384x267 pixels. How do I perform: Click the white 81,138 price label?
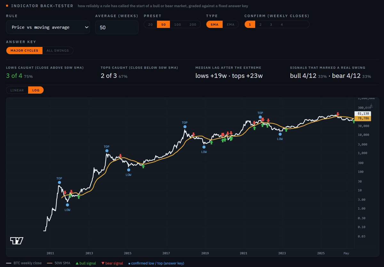pyautogui.click(x=363, y=113)
